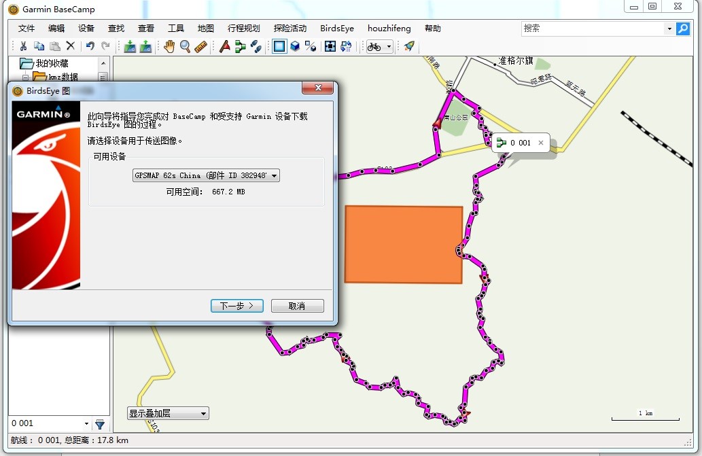Open the BirdsEye menu

[337, 28]
